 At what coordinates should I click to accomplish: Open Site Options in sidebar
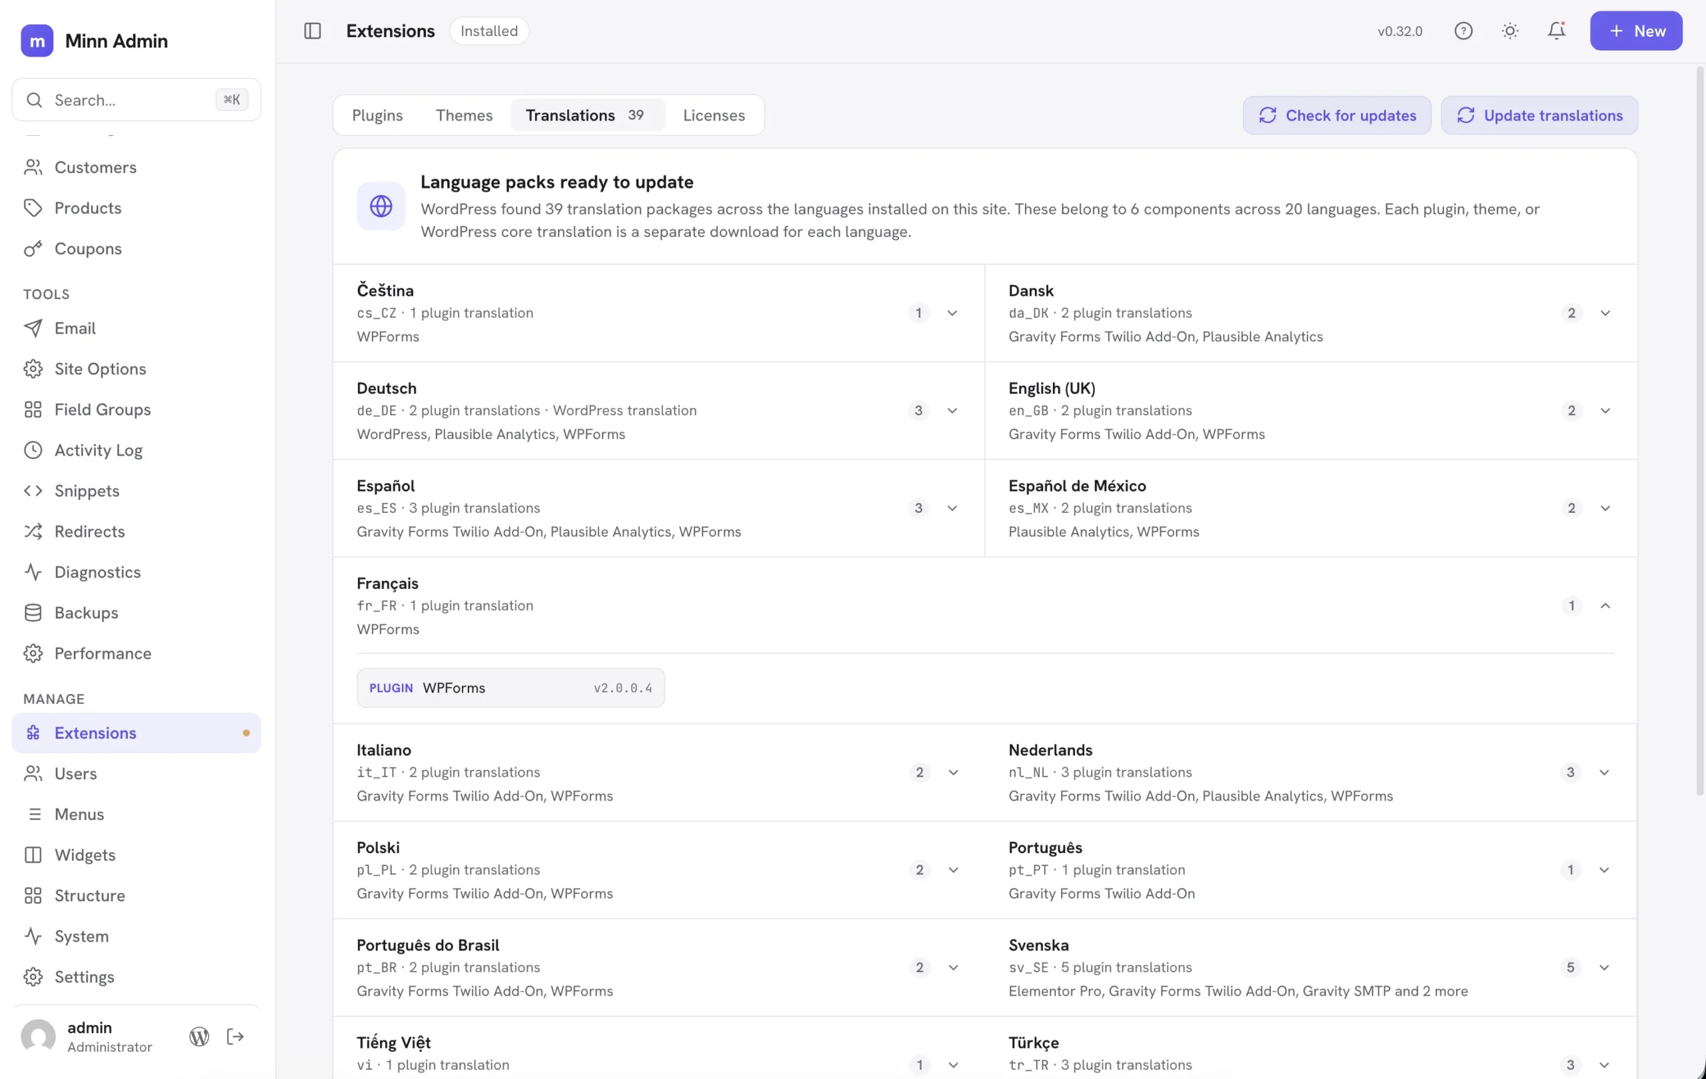[136, 369]
